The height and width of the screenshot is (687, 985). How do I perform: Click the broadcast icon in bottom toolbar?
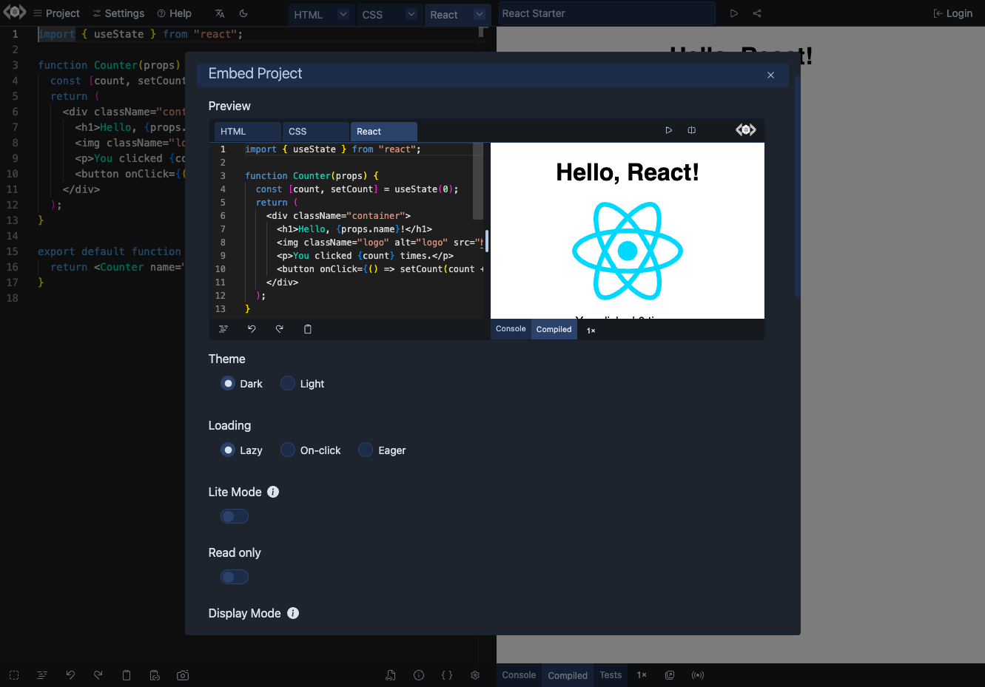(x=698, y=675)
